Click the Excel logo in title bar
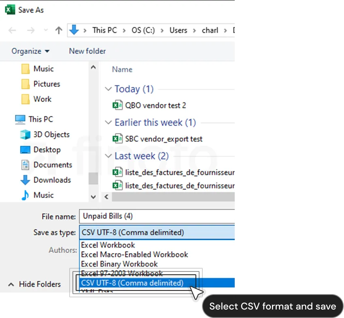 click(10, 10)
